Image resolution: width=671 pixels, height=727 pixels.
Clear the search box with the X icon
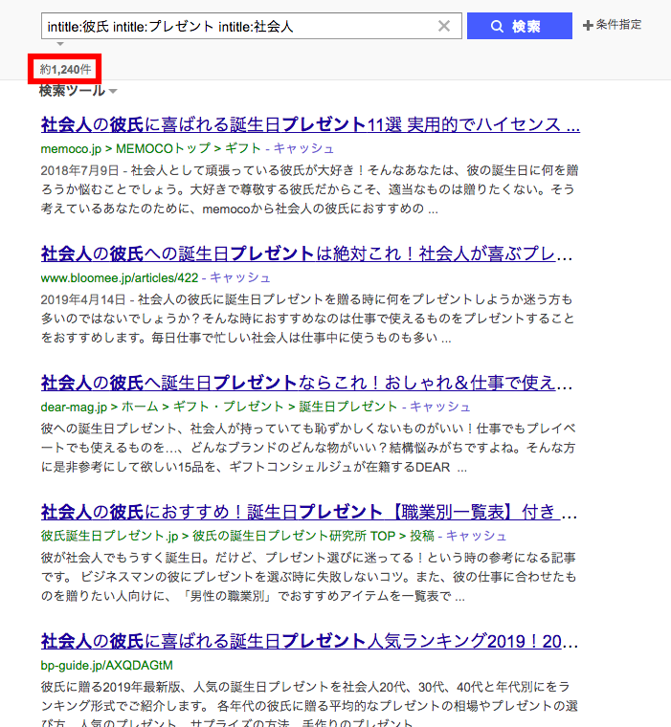coord(444,26)
